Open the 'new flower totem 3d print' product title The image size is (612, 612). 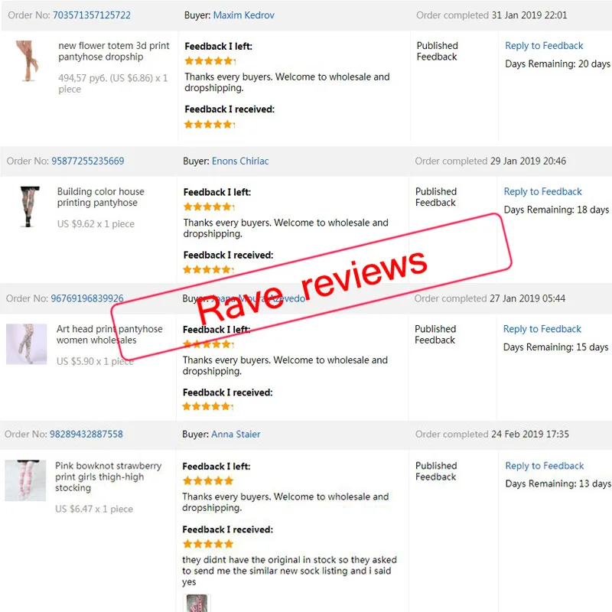click(114, 51)
